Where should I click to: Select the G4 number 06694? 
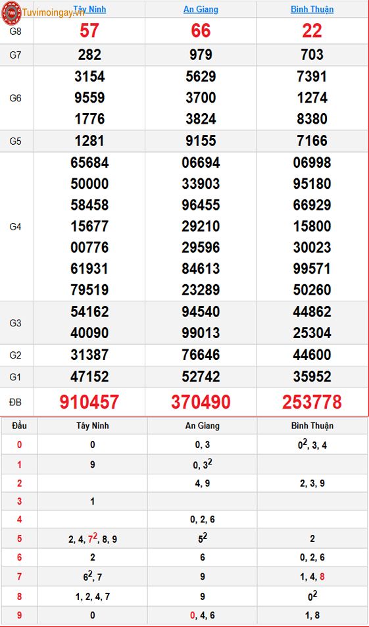(x=201, y=163)
